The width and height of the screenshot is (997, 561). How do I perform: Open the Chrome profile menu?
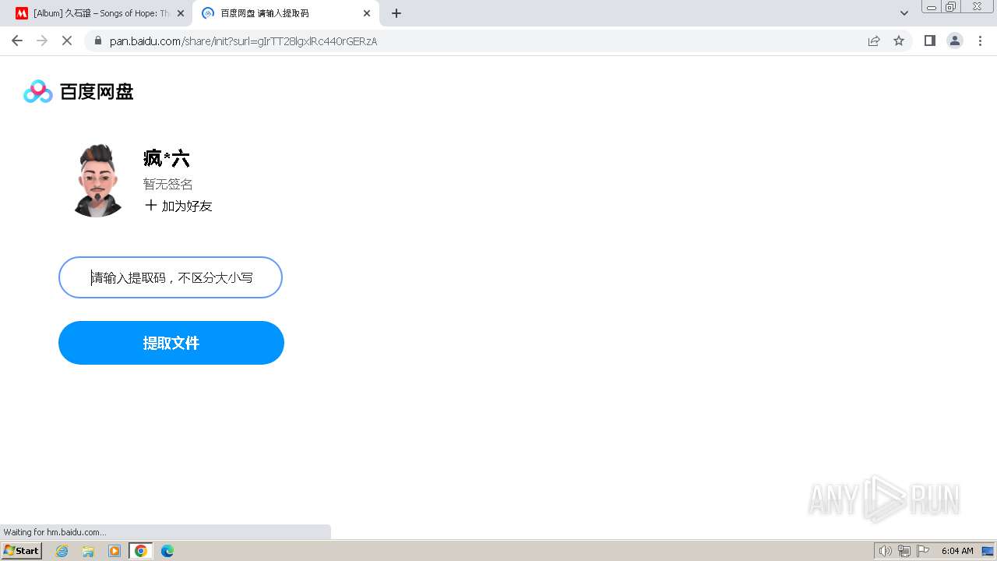pyautogui.click(x=955, y=41)
